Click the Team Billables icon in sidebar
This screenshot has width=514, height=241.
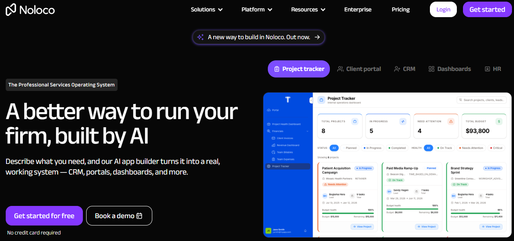click(273, 152)
